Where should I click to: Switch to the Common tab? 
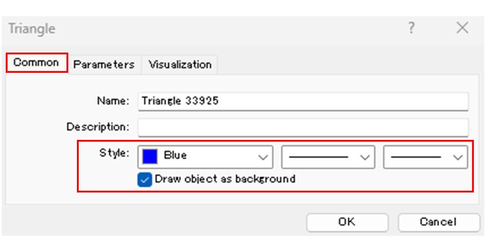(36, 62)
